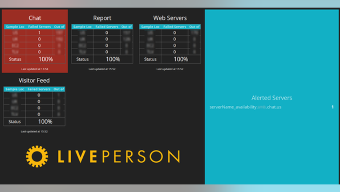Click the Visitor Feed Status 100% value
This screenshot has height=192, width=340.
(x=45, y=121)
